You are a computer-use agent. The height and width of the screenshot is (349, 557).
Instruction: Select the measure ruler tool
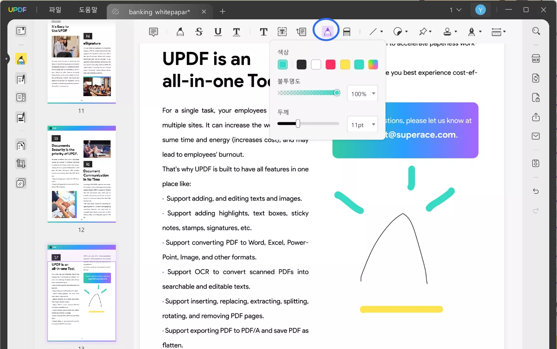[x=496, y=32]
